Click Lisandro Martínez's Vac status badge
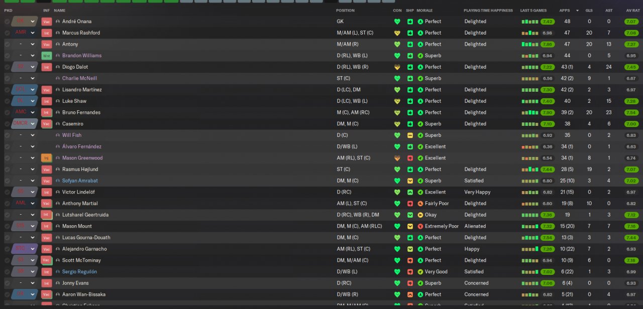This screenshot has width=643, height=309. point(46,90)
